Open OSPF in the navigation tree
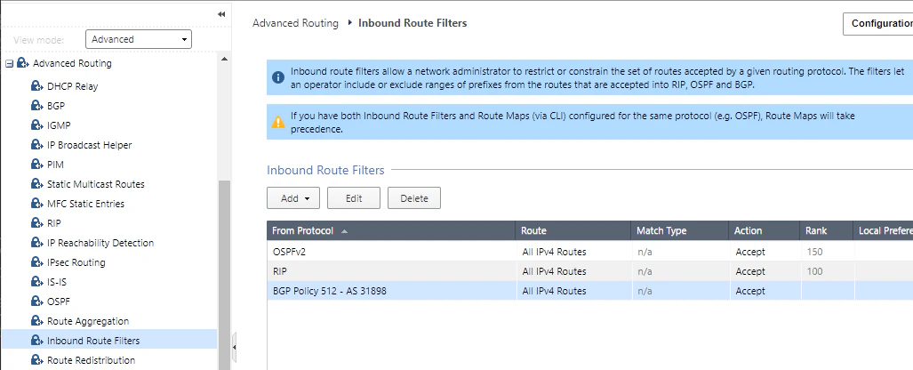913x370 pixels. [x=58, y=302]
